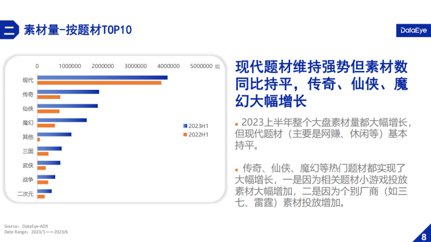The height and width of the screenshot is (242, 431).
Task: Select the 现代 2023H1 blue bar
Action: 103,78
